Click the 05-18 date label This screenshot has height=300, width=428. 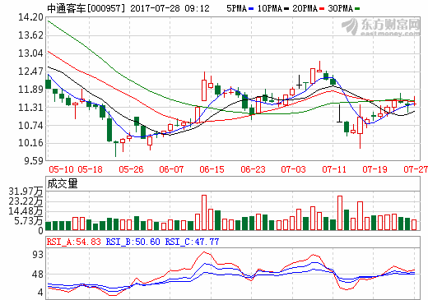click(90, 169)
